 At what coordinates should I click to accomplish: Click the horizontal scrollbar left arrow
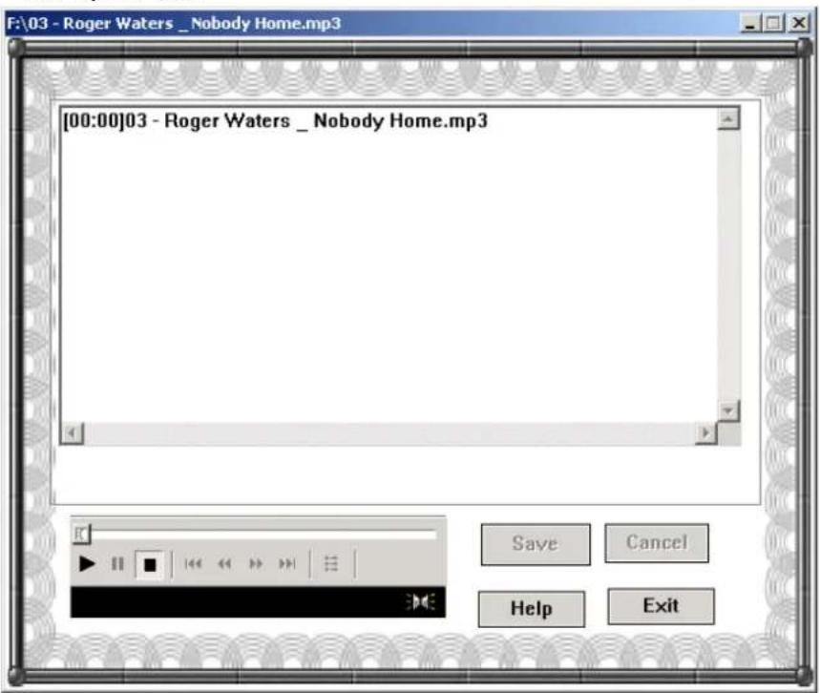pos(73,433)
